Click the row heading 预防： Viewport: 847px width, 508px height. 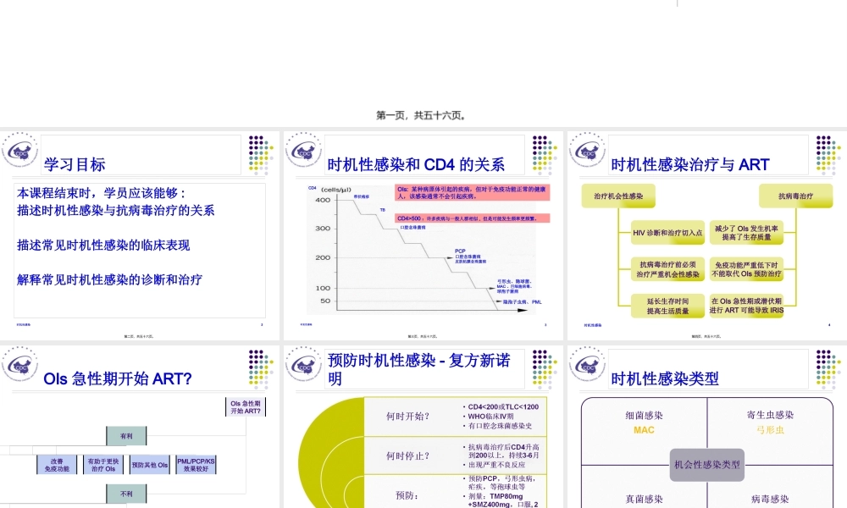407,495
